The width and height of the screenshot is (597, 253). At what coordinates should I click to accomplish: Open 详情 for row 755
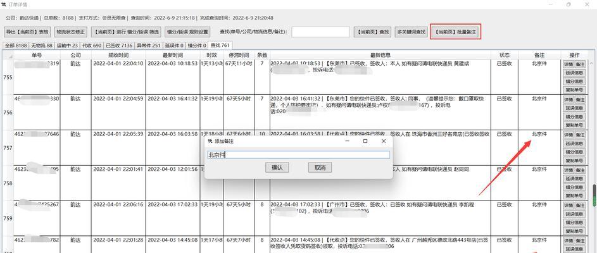pyautogui.click(x=569, y=64)
